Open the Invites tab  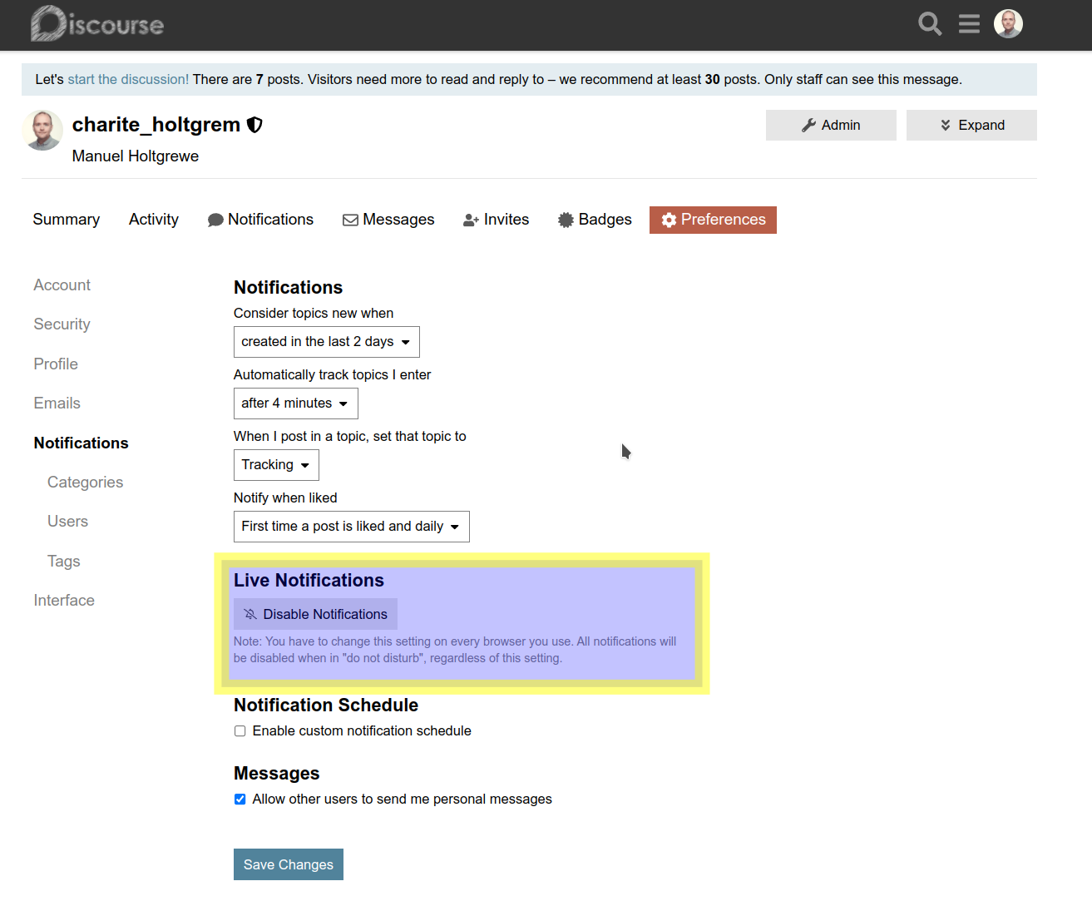[x=496, y=220]
